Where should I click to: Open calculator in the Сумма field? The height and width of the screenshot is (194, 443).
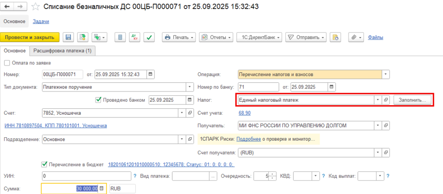(x=102, y=188)
